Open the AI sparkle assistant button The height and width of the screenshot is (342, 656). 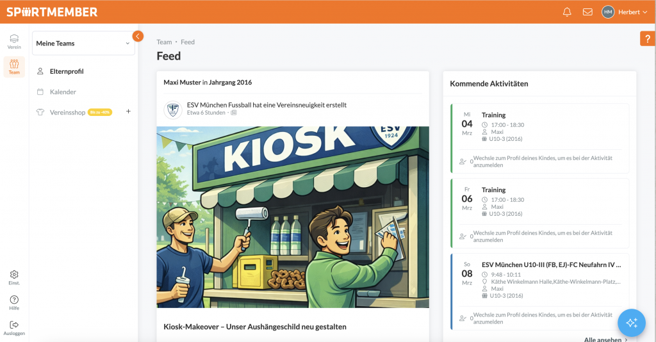[x=632, y=322]
